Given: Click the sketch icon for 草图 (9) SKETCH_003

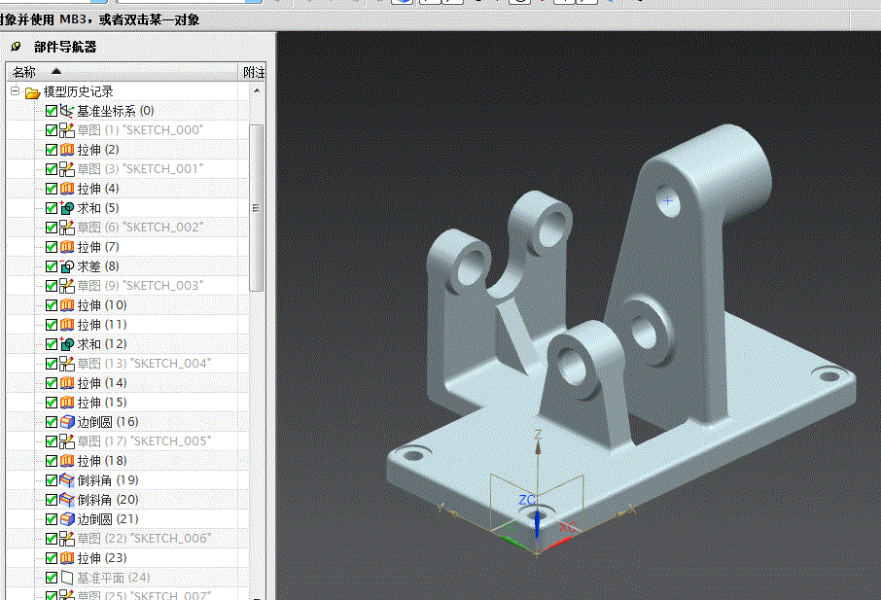Looking at the screenshot, I should click(67, 286).
